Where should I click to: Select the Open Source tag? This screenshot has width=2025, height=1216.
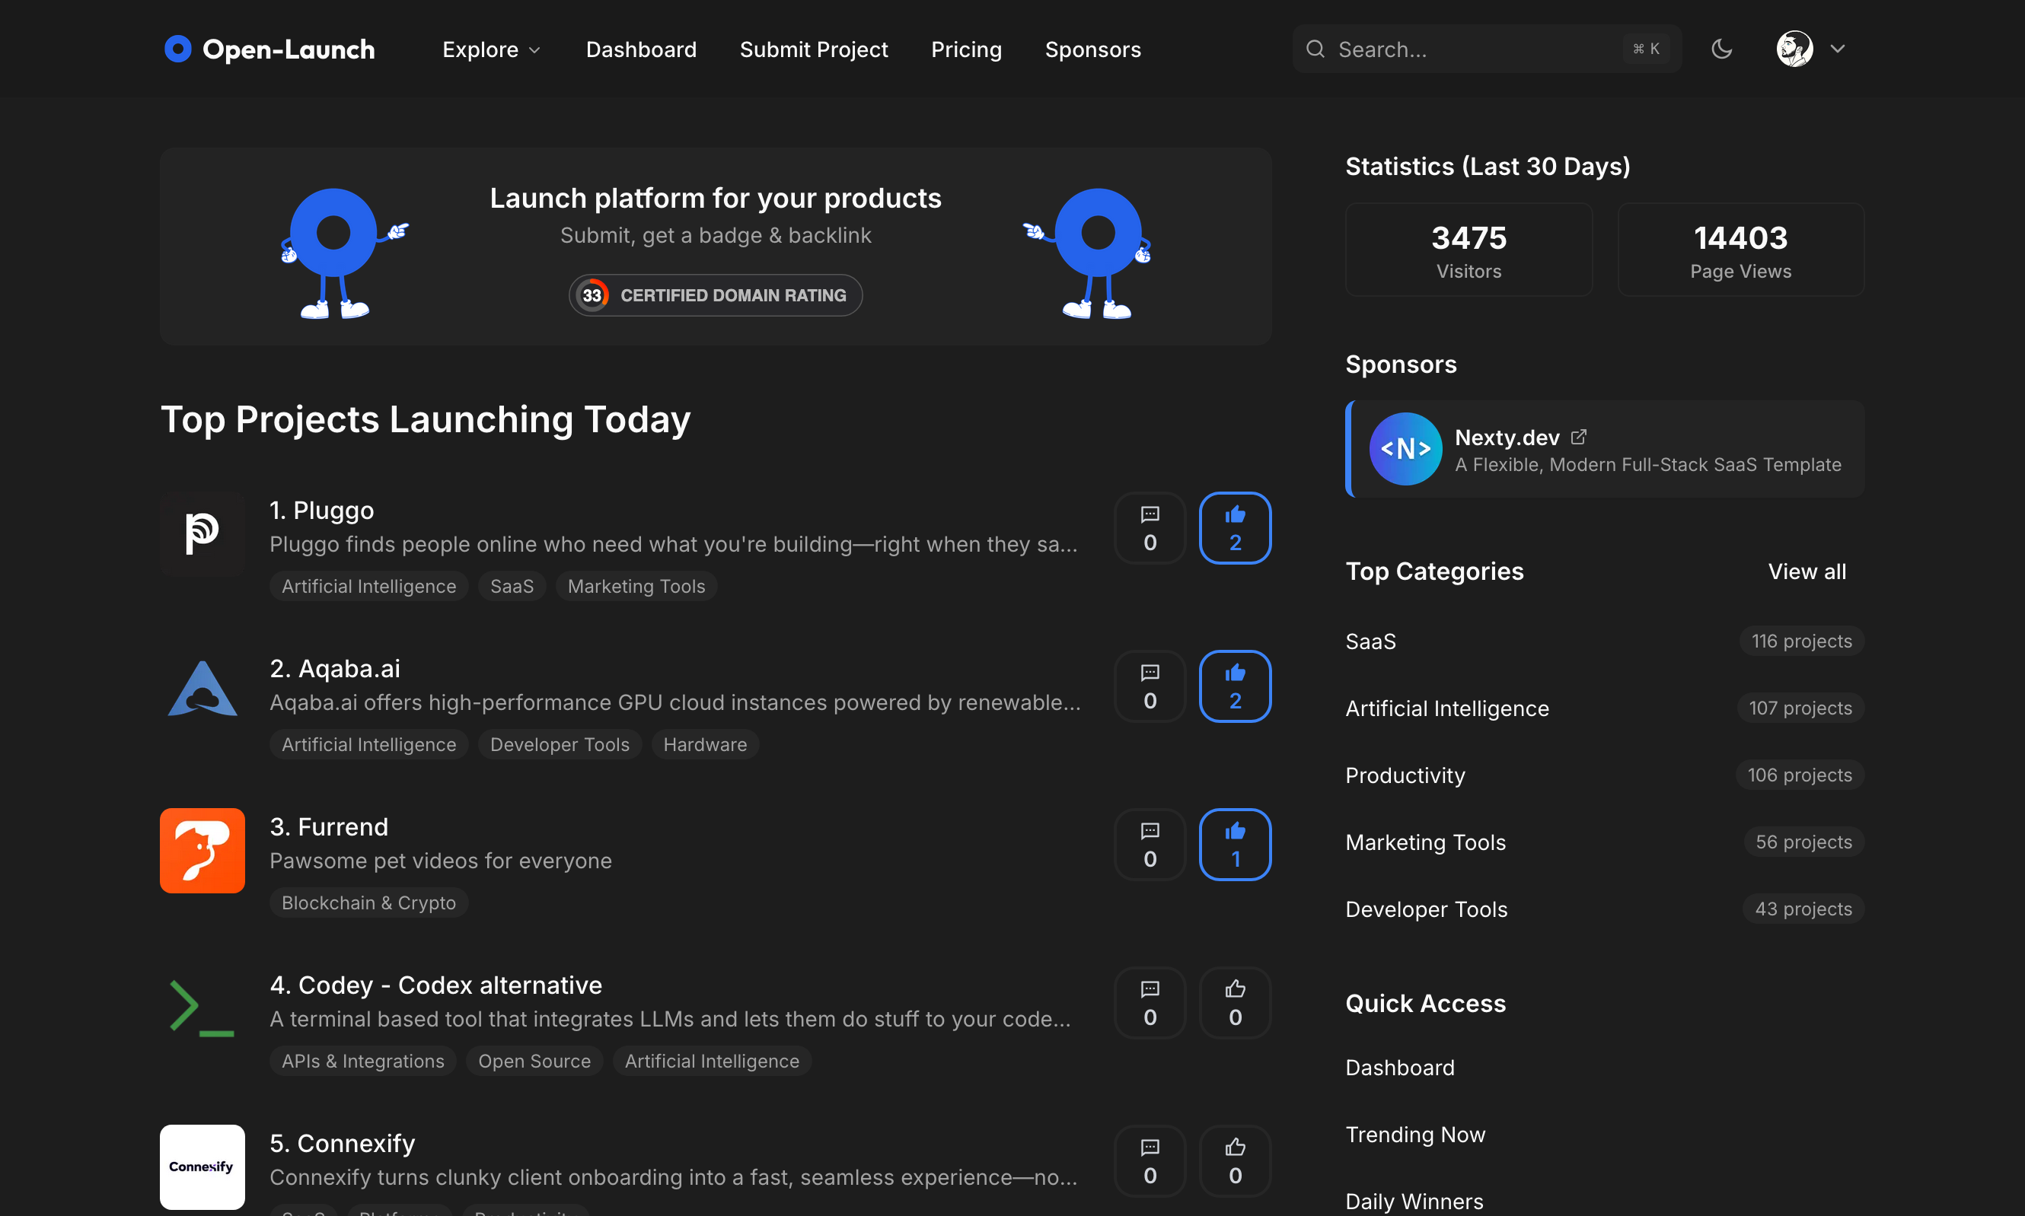534,1060
